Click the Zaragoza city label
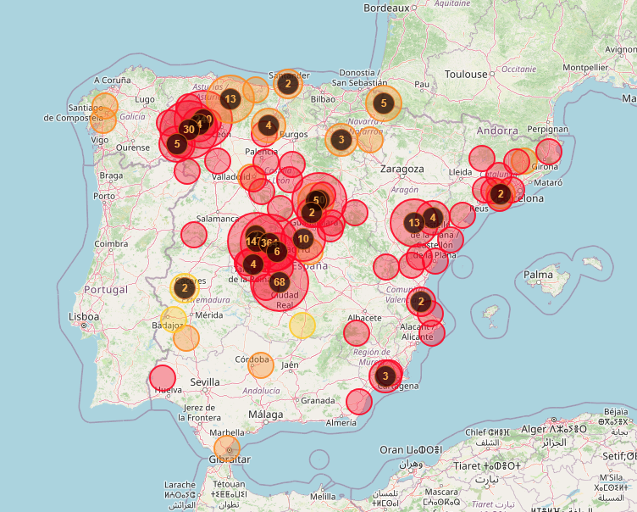This screenshot has height=512, width=637. tap(402, 169)
